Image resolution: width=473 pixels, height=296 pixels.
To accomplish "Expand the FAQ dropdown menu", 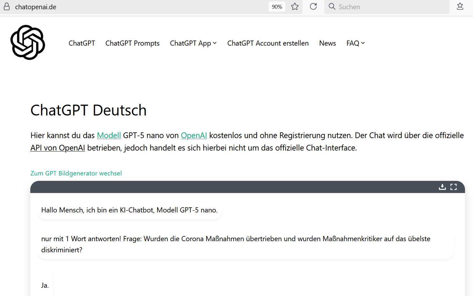I will pos(356,43).
